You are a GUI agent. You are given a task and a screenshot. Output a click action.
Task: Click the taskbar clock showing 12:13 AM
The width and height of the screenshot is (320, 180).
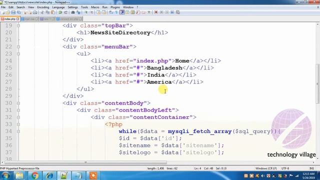pos(308,175)
